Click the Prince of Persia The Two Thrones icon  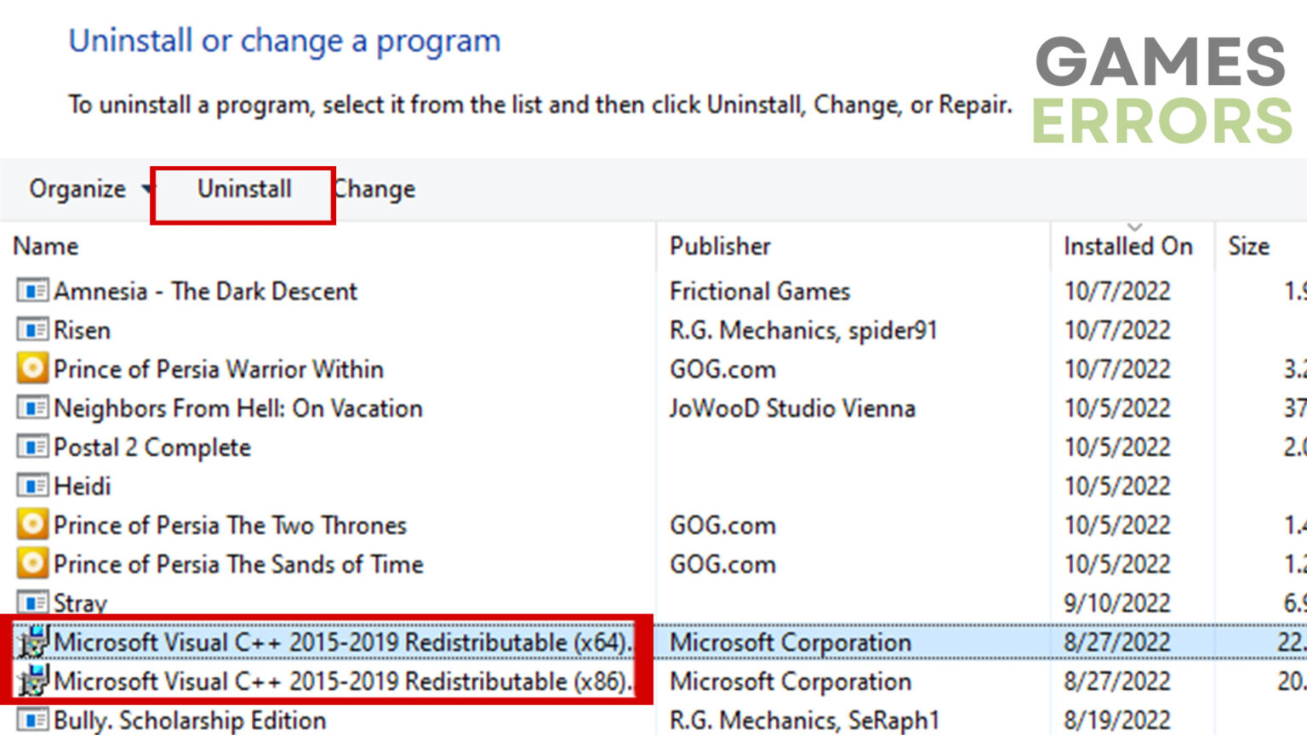click(x=31, y=525)
